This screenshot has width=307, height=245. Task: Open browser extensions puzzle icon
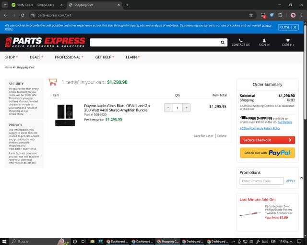tap(280, 15)
